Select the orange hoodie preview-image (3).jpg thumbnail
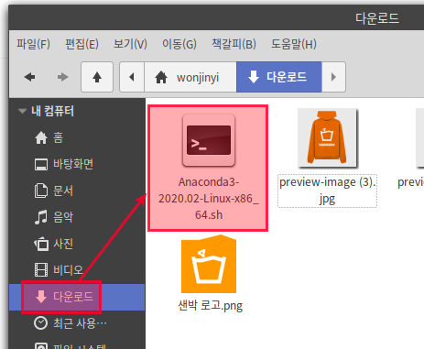 327,138
